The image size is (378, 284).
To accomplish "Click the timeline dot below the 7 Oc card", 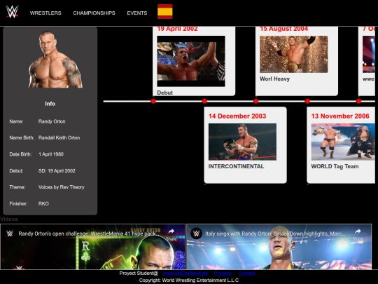I will 358,101.
